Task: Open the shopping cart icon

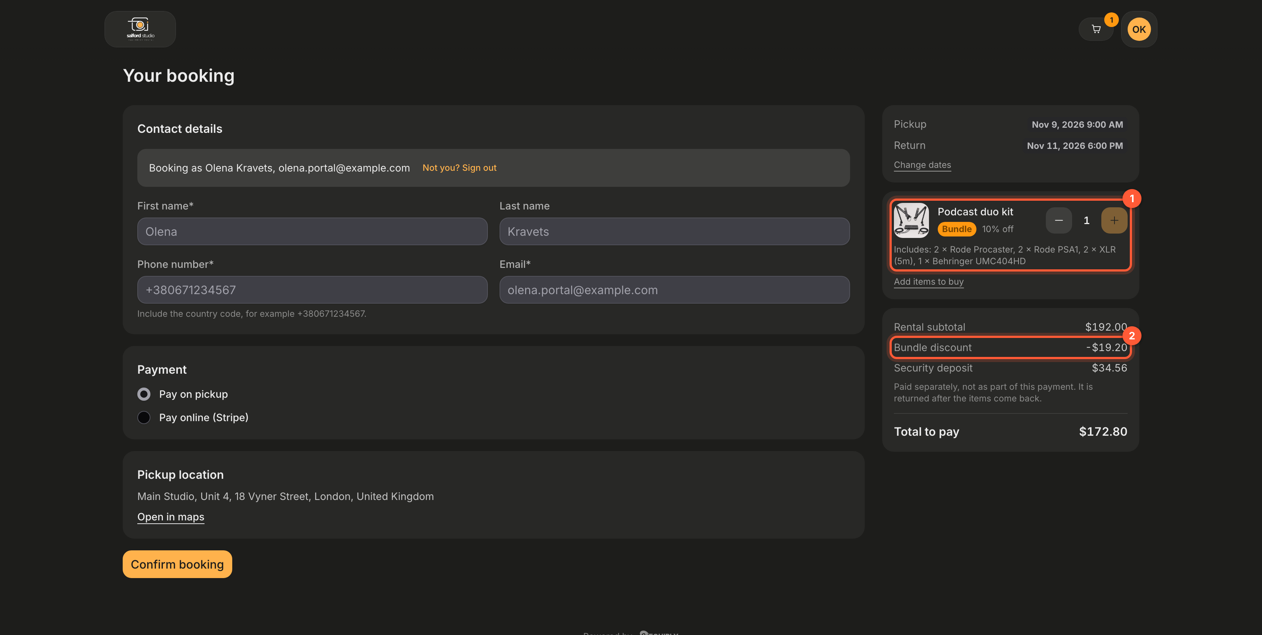Action: [x=1096, y=29]
